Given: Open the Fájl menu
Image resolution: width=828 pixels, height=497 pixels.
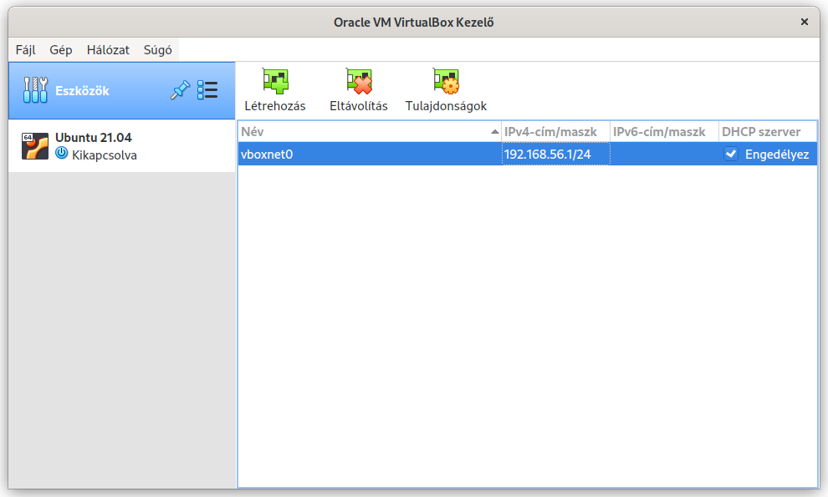Looking at the screenshot, I should point(25,50).
